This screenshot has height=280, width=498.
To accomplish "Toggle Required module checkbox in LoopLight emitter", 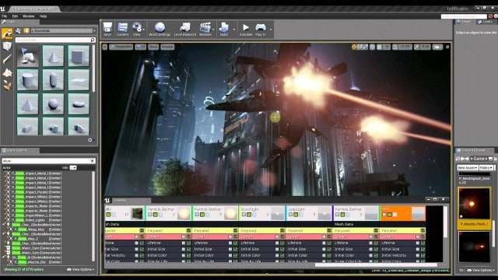I will [x=329, y=231].
